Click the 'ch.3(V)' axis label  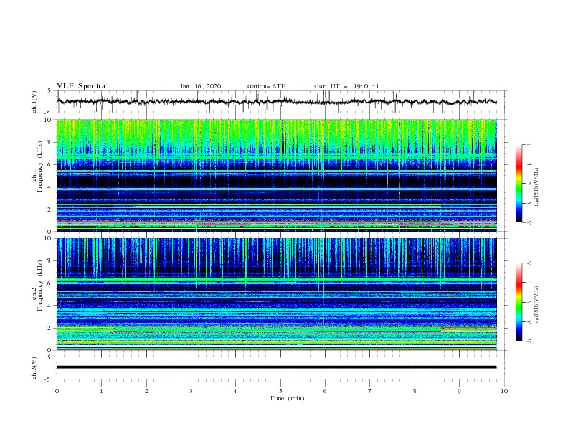34,368
